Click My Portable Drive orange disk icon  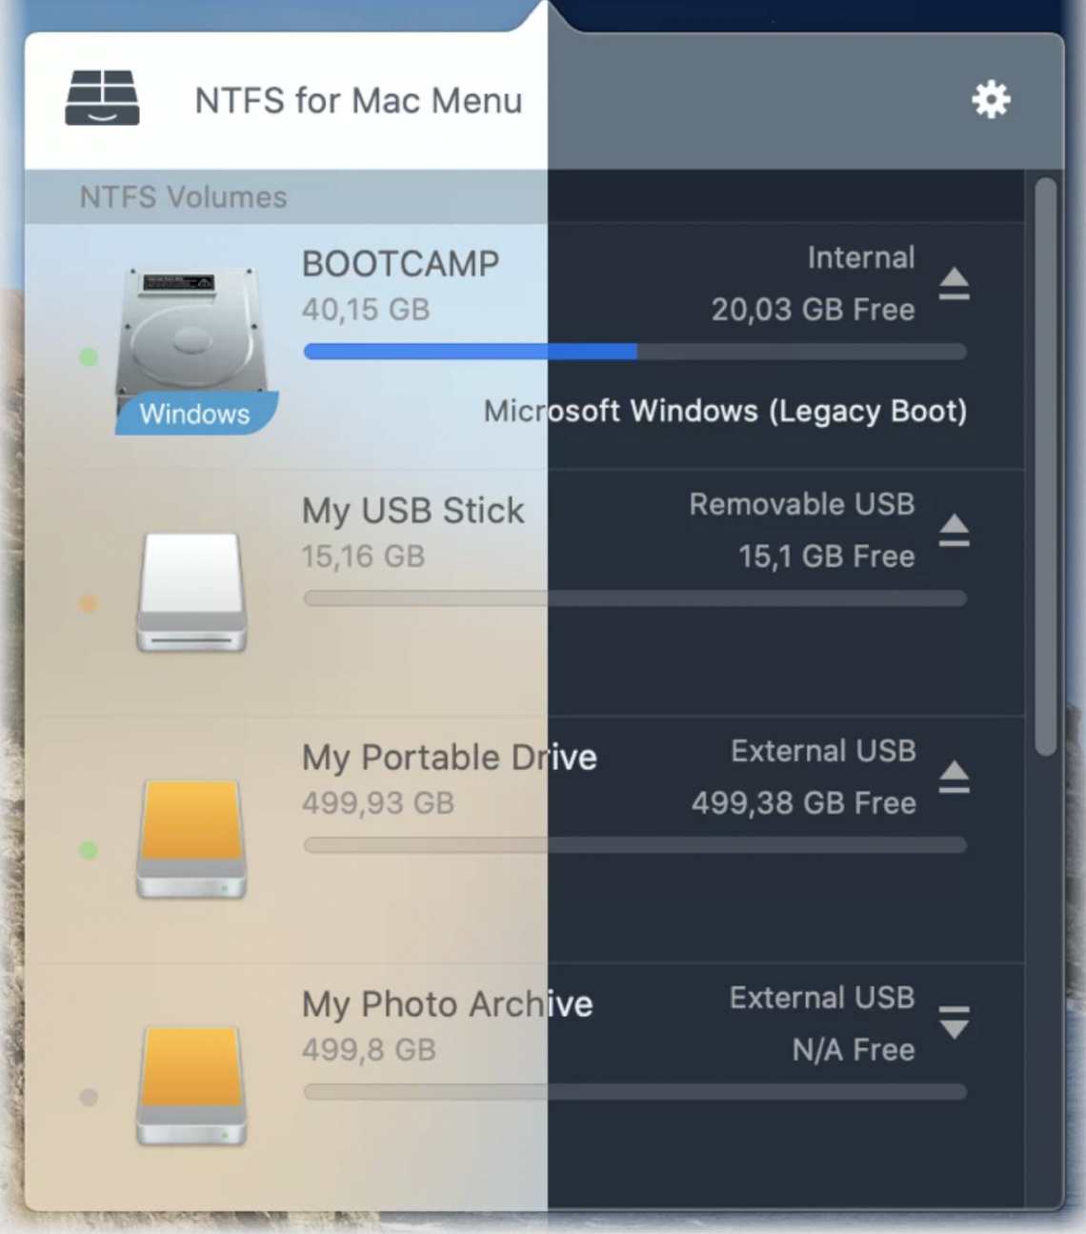pos(191,839)
